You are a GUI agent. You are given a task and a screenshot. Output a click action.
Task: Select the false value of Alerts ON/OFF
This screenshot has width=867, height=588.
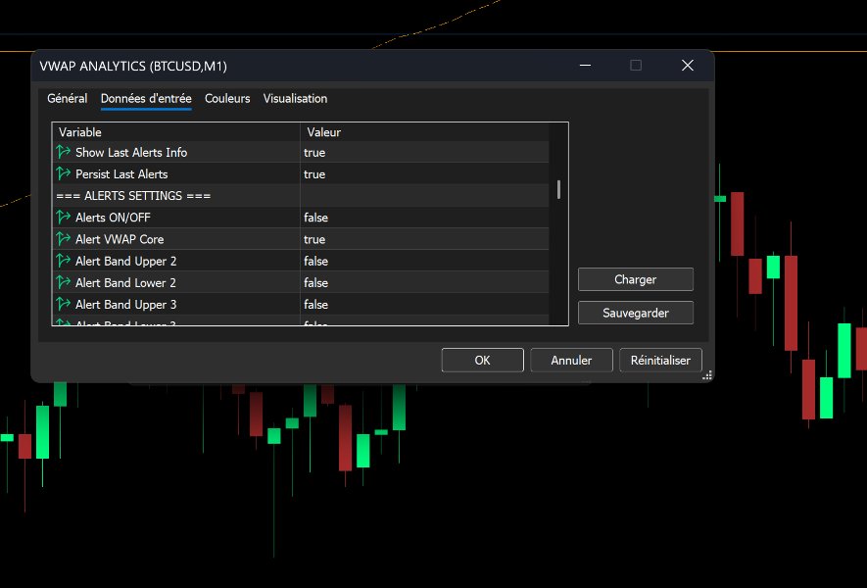pos(315,218)
